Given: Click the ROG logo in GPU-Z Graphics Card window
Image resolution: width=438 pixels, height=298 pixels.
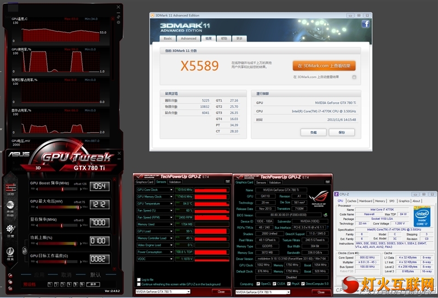Looking at the screenshot, I should (x=319, y=198).
